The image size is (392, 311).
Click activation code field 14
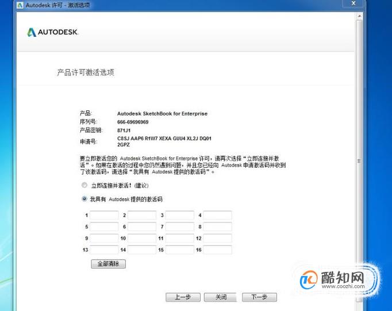click(142, 249)
